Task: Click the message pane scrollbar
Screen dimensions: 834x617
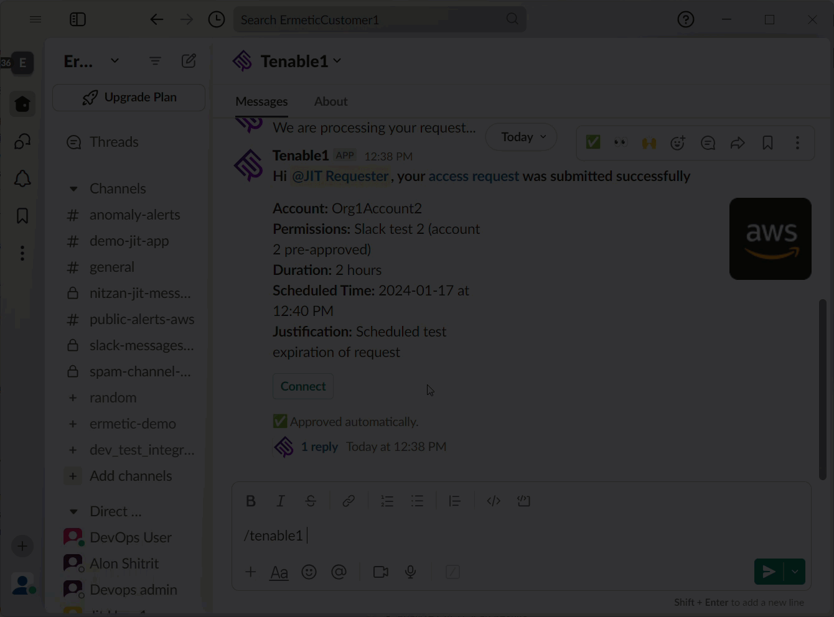Action: [x=823, y=389]
